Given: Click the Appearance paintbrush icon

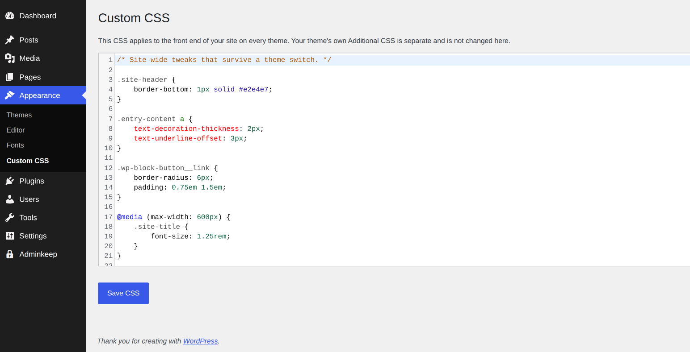Looking at the screenshot, I should pyautogui.click(x=10, y=95).
